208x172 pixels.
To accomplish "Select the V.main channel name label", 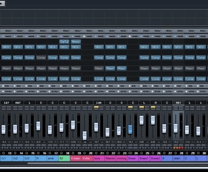I will pyautogui.click(x=76, y=158).
